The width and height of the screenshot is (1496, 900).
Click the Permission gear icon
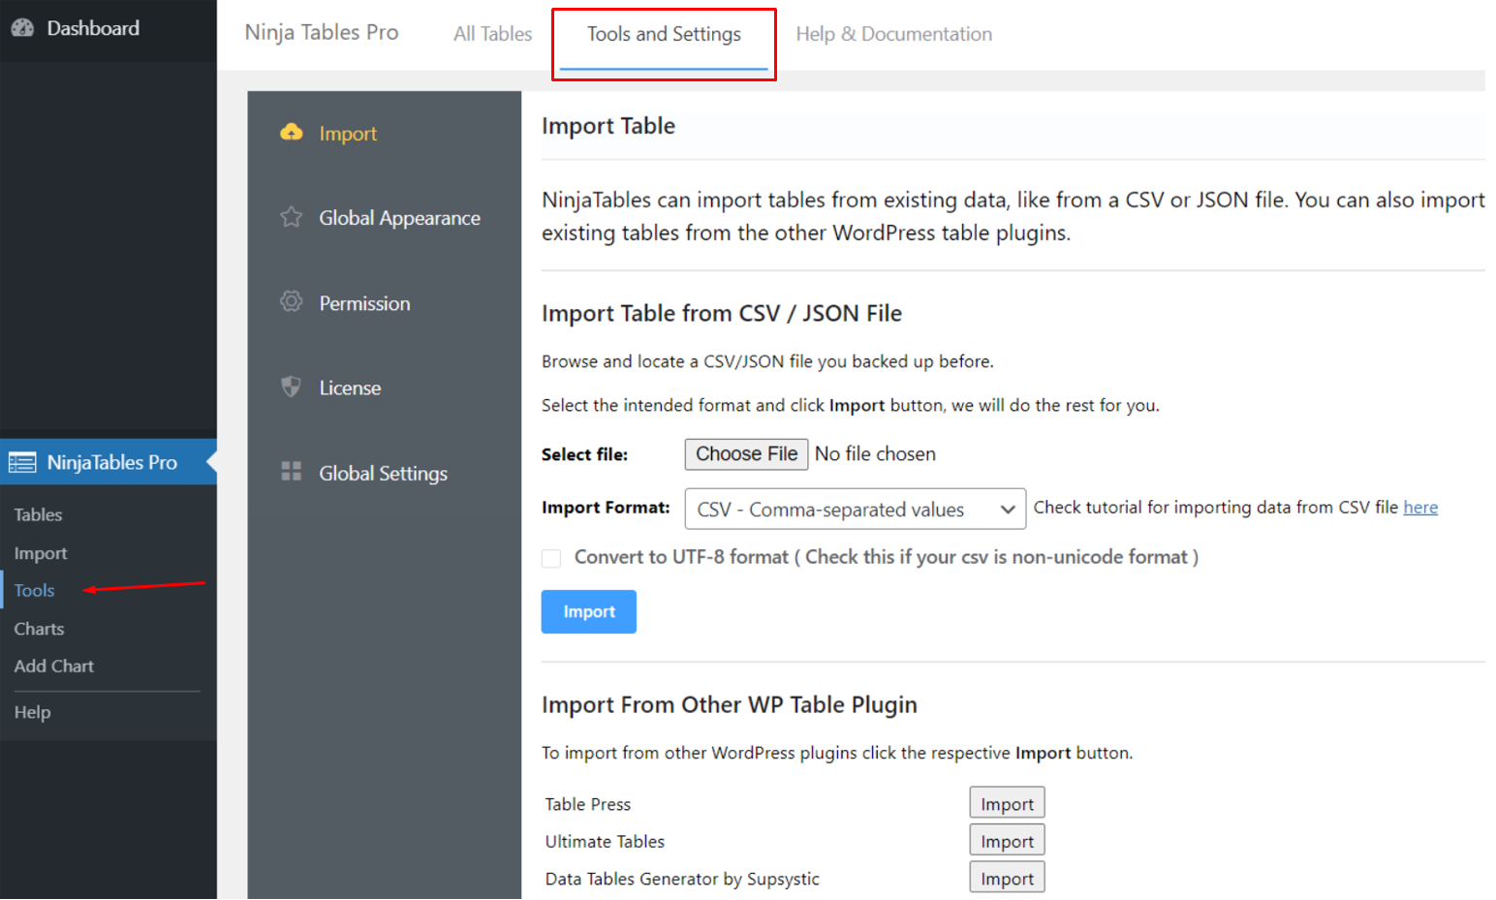tap(291, 301)
